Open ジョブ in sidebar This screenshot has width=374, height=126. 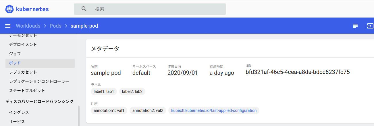[15, 54]
